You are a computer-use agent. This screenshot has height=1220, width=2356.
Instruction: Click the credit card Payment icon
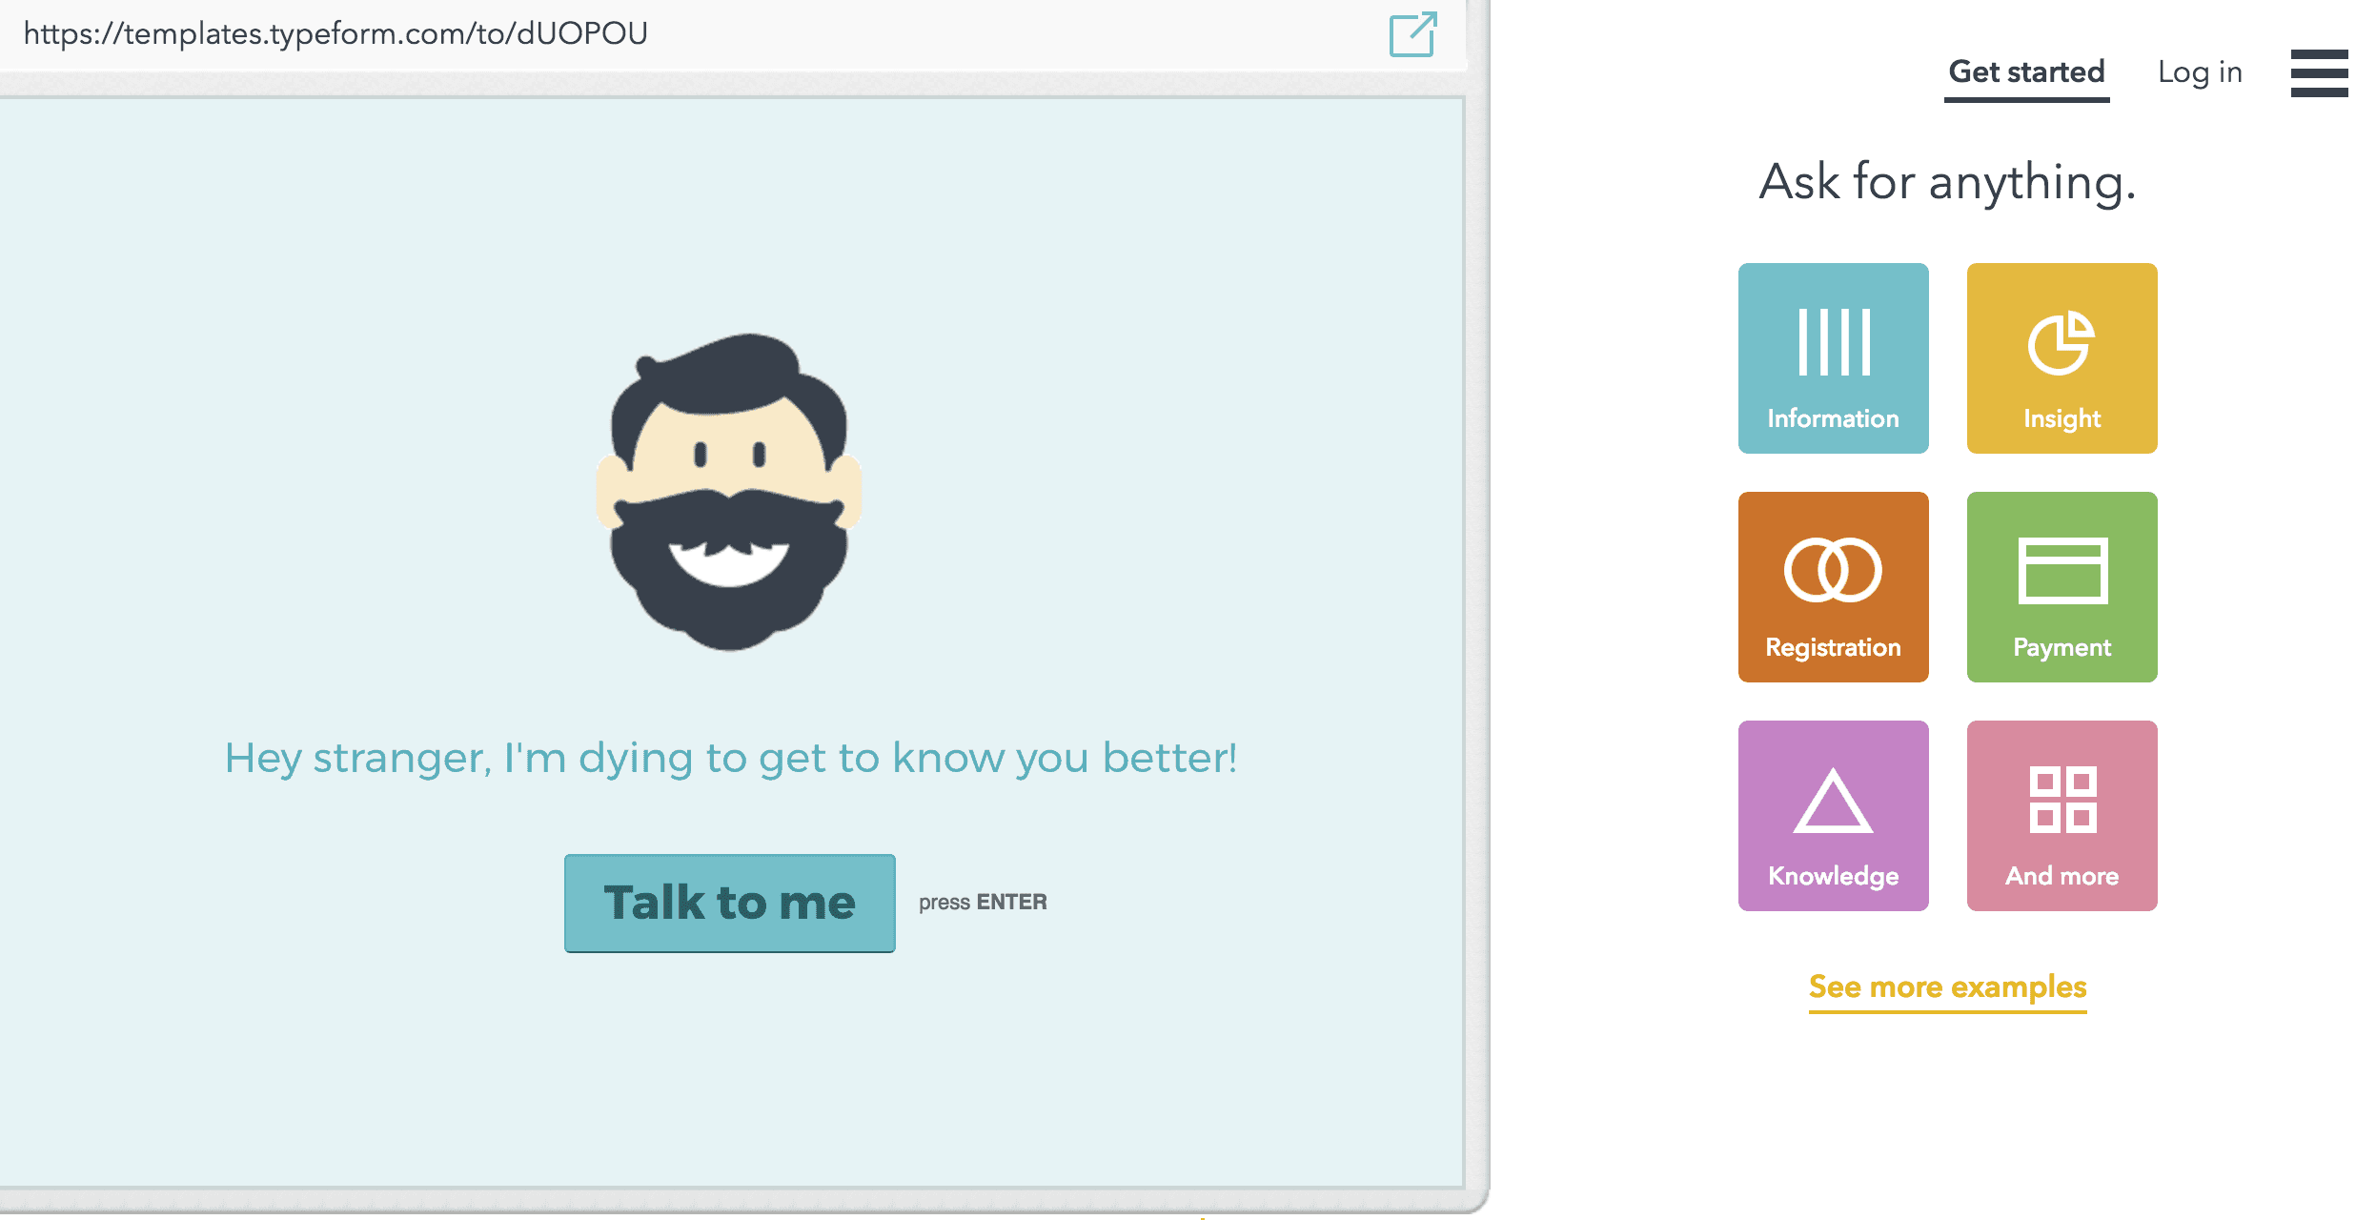coord(2061,570)
